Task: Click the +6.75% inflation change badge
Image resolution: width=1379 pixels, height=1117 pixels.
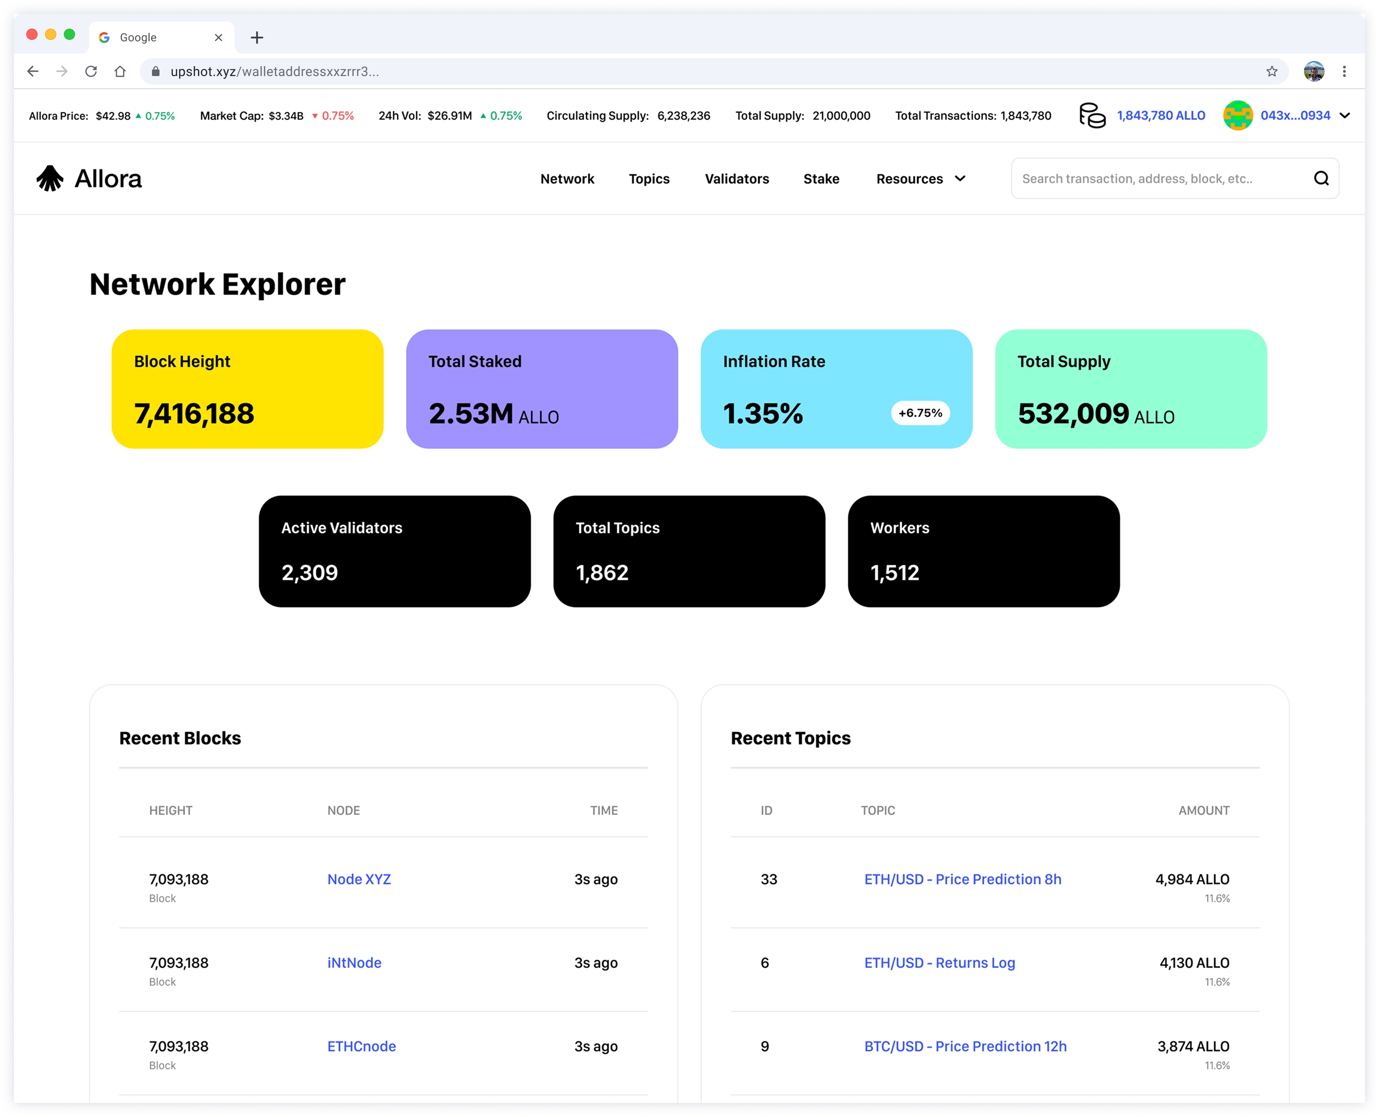Action: [920, 413]
